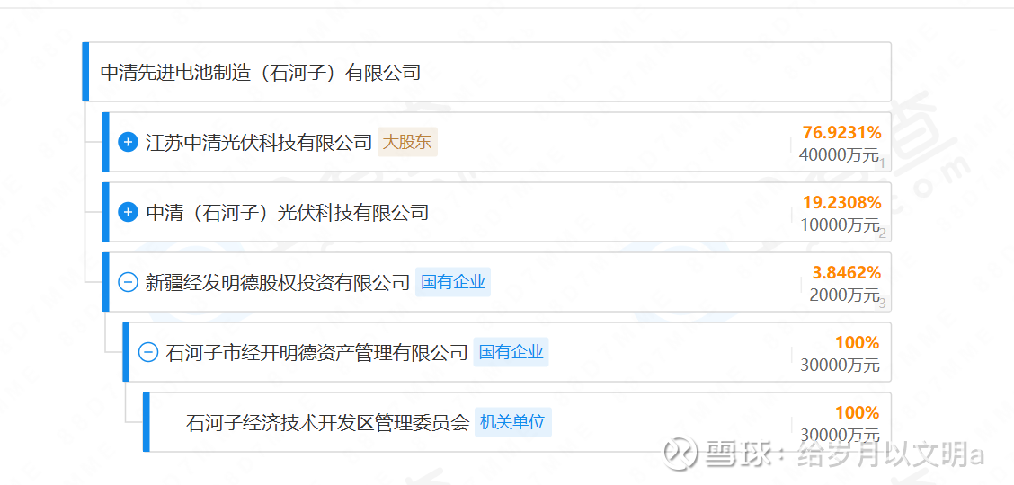Click 国有企业 tag beside 新疆经发明德股权投资

point(453,282)
